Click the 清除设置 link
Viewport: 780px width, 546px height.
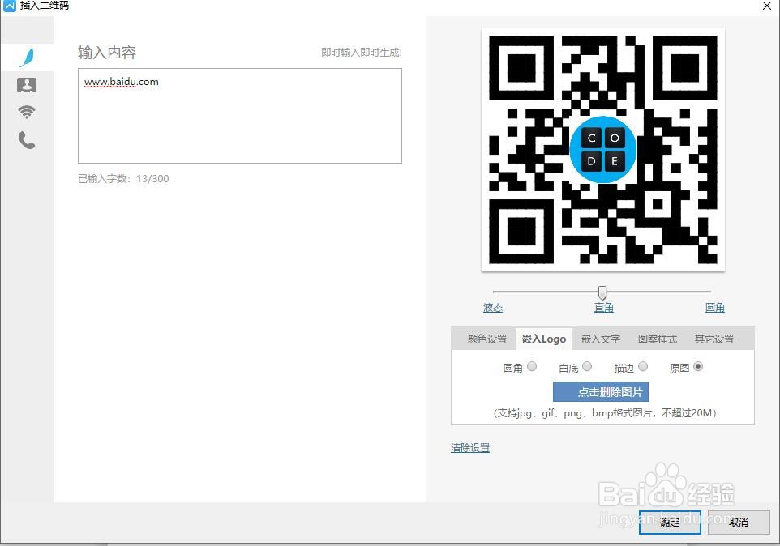pos(469,446)
